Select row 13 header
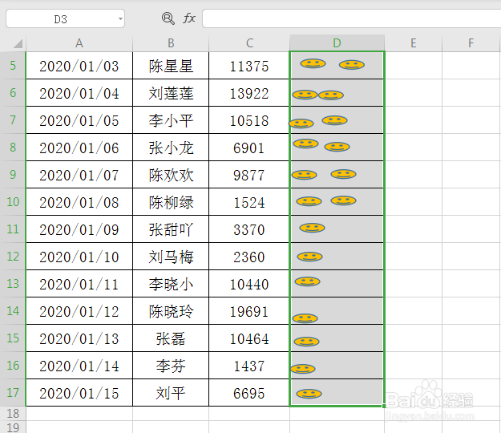This screenshot has height=433, width=501. [x=13, y=284]
